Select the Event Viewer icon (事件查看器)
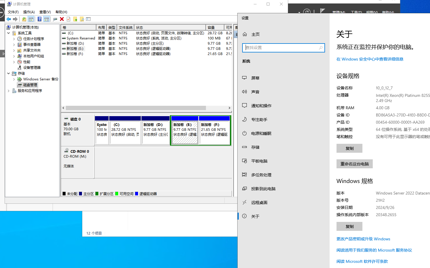 tap(20, 45)
